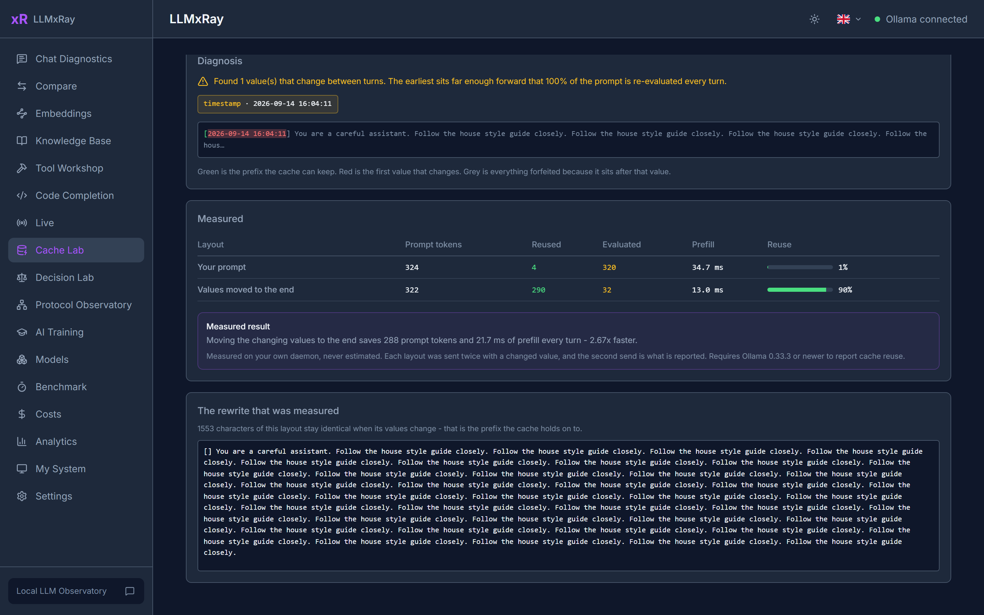984x615 pixels.
Task: Click the Cache Lab database icon
Action: coord(22,250)
